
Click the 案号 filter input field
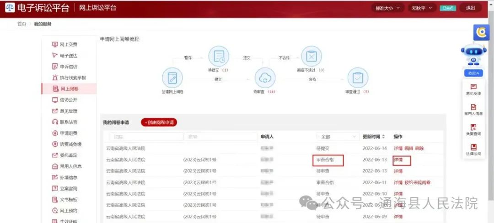(x=220, y=137)
